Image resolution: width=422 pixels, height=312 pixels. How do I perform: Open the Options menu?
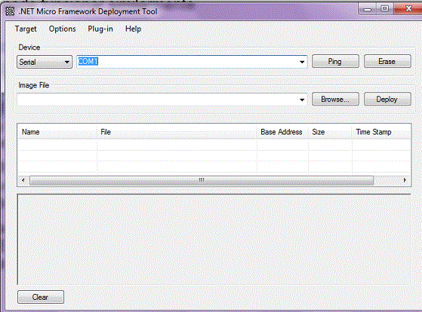63,29
